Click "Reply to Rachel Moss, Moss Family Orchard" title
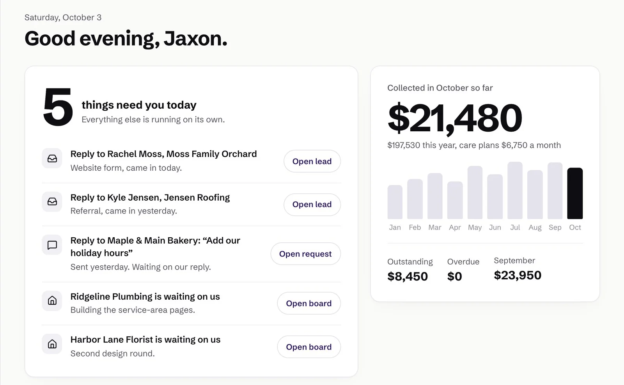The height and width of the screenshot is (385, 624). click(x=163, y=154)
